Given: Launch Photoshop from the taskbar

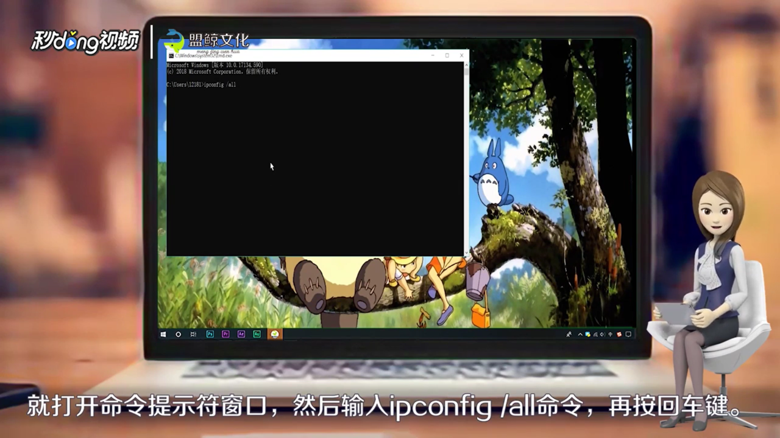Looking at the screenshot, I should pyautogui.click(x=210, y=334).
